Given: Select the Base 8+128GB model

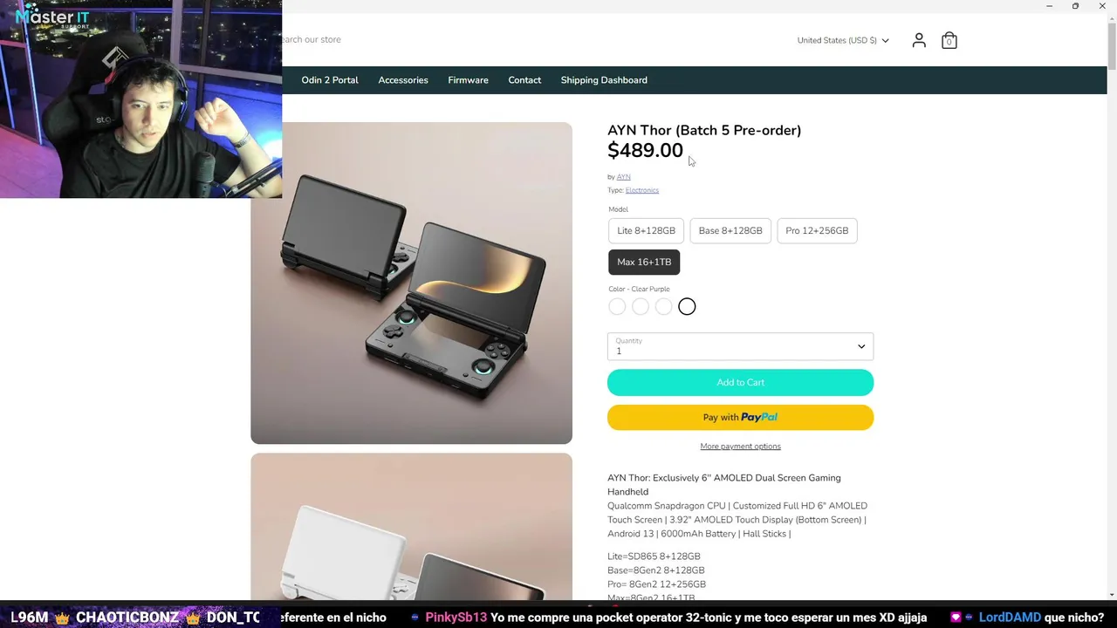Looking at the screenshot, I should (730, 231).
